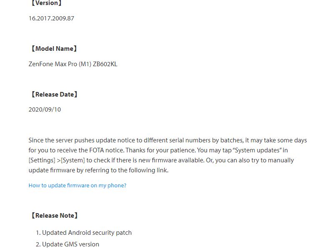Click the date 2020/09/10
Screen dimensions: 322x251
45,109
